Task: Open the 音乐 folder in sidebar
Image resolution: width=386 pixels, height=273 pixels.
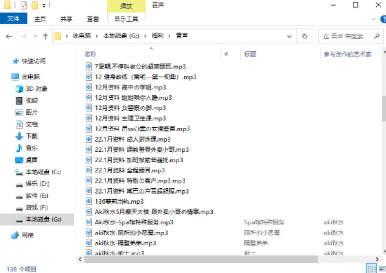Action: point(27,148)
